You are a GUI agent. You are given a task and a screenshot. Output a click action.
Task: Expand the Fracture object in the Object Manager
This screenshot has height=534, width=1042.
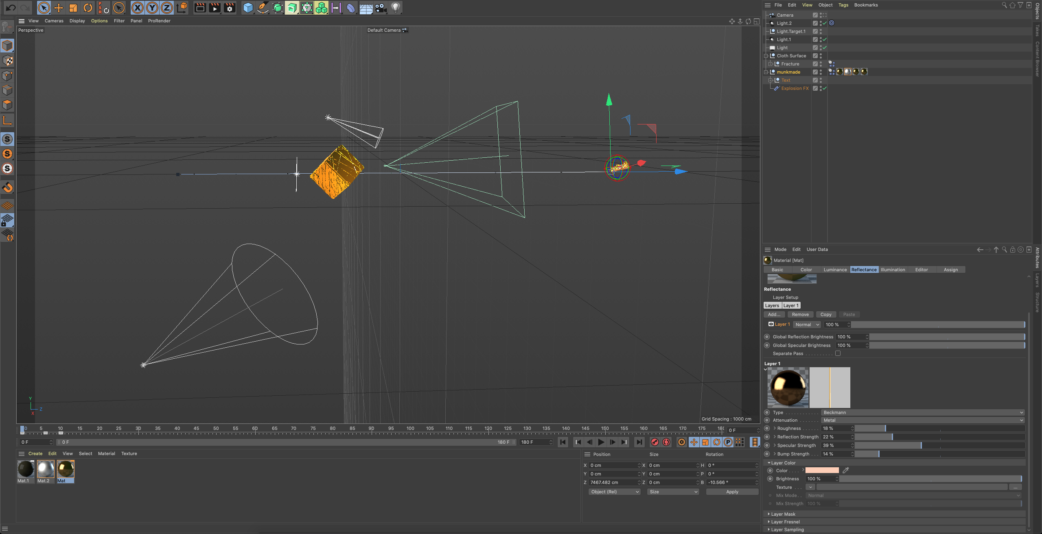point(771,63)
